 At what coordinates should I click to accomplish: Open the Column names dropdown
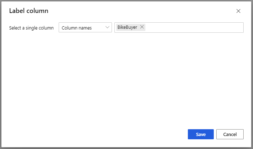pyautogui.click(x=85, y=28)
